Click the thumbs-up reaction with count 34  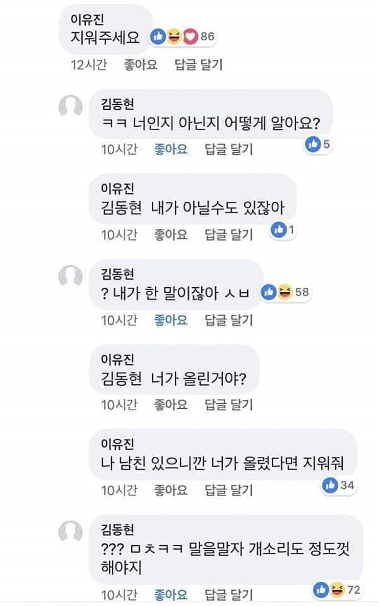[330, 485]
